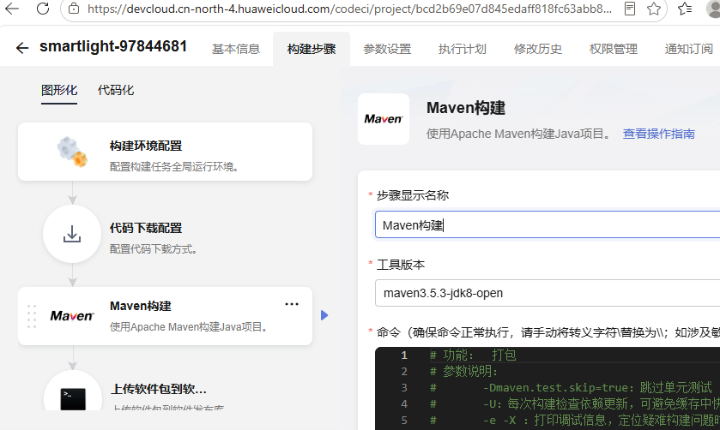Click the download icon of 代码下载配置
The image size is (720, 430).
click(x=72, y=234)
